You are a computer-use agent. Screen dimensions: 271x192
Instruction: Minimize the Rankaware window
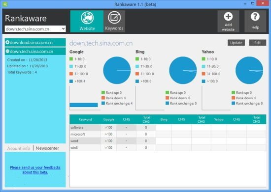coord(245,3)
